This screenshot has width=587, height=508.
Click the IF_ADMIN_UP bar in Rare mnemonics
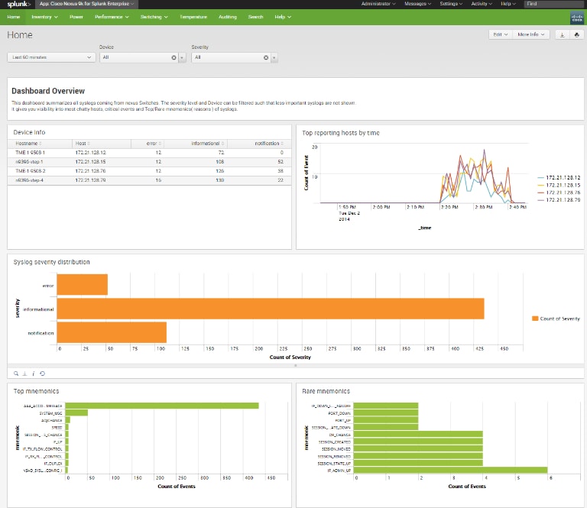450,471
